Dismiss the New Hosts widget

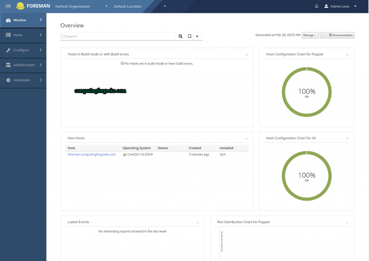(x=246, y=138)
